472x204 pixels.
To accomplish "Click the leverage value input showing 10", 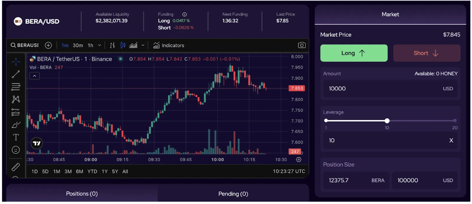I will point(390,141).
